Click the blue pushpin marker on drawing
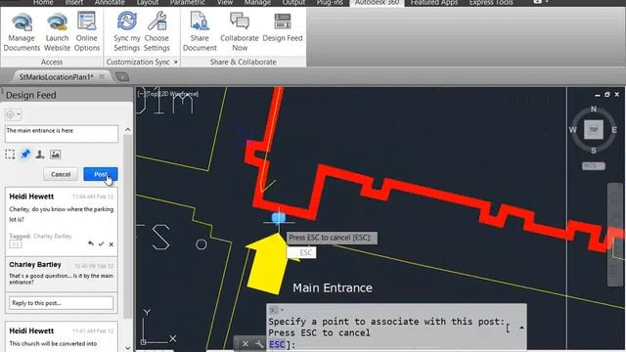The width and height of the screenshot is (626, 352). (278, 218)
